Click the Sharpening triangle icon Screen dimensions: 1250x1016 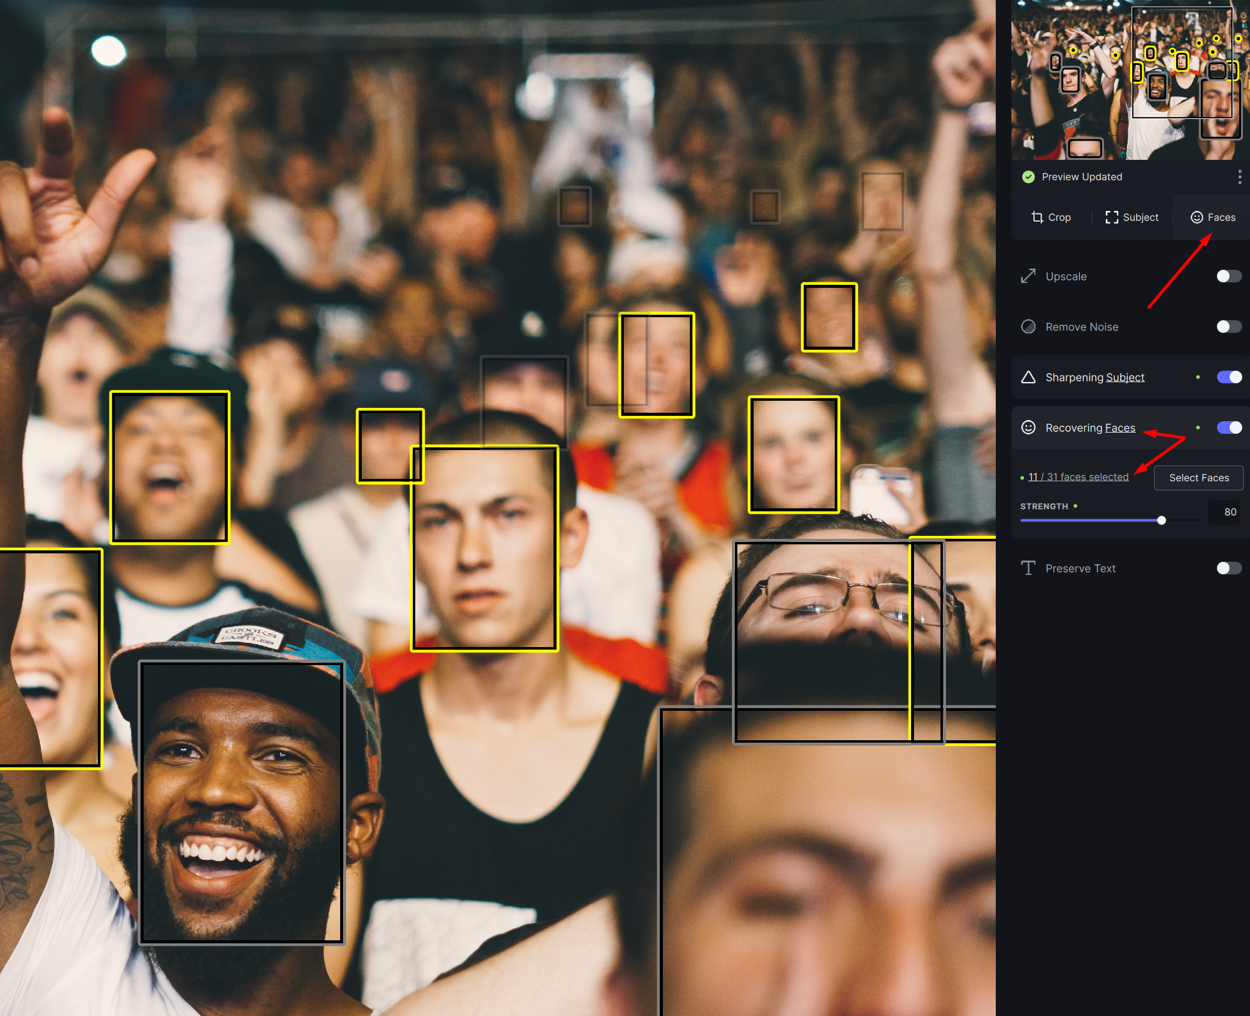pyautogui.click(x=1028, y=377)
